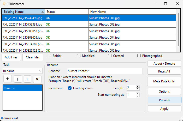Toggle the Modified checkbox
This screenshot has width=183, height=121.
(x=79, y=56)
